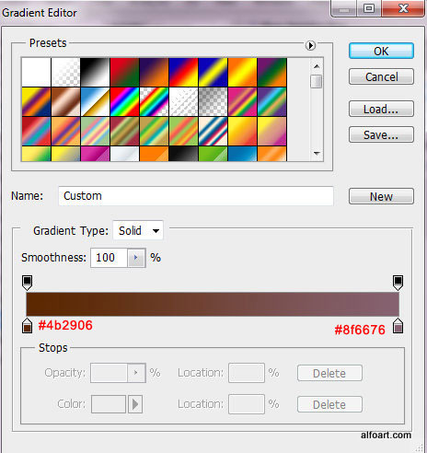Viewport: 427px width, 453px height.
Task: Choose the copper brown gradient preset
Action: tap(65, 101)
